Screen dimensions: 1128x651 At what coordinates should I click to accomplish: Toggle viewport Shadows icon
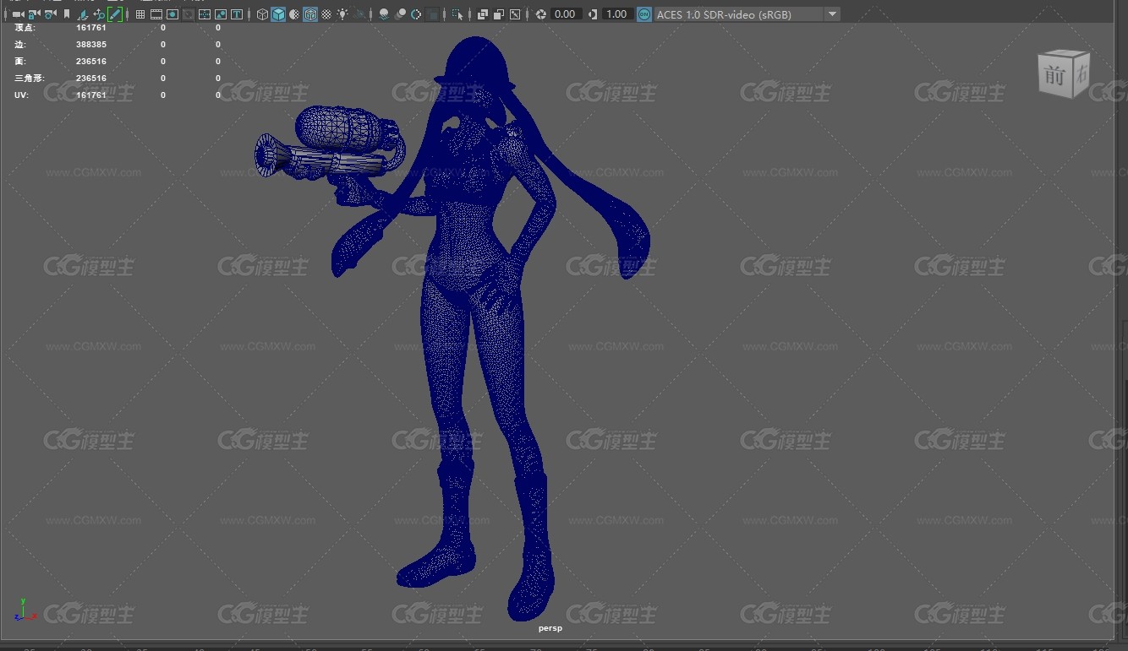pyautogui.click(x=360, y=14)
